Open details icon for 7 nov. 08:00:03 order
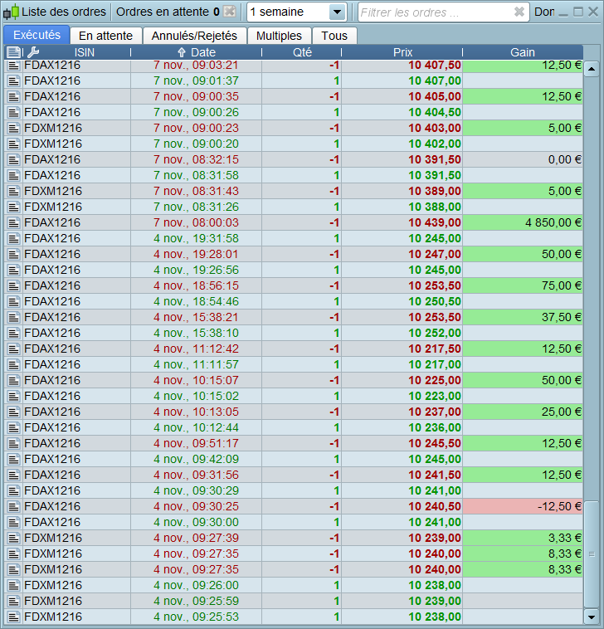Image resolution: width=604 pixels, height=629 pixels. [14, 222]
